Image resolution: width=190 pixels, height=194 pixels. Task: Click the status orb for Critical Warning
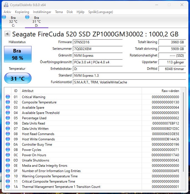pyautogui.click(x=8, y=97)
